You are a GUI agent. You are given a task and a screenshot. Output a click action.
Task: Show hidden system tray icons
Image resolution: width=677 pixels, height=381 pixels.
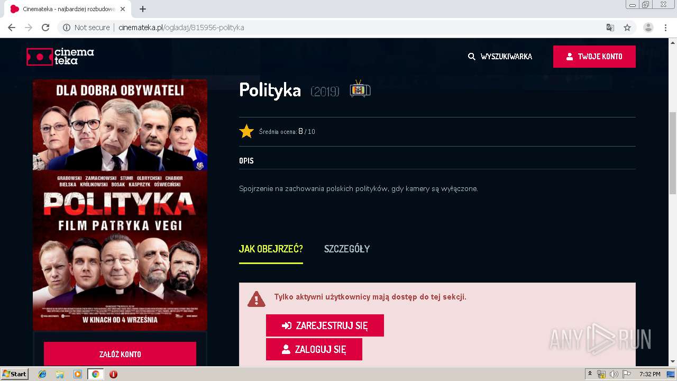coord(590,374)
